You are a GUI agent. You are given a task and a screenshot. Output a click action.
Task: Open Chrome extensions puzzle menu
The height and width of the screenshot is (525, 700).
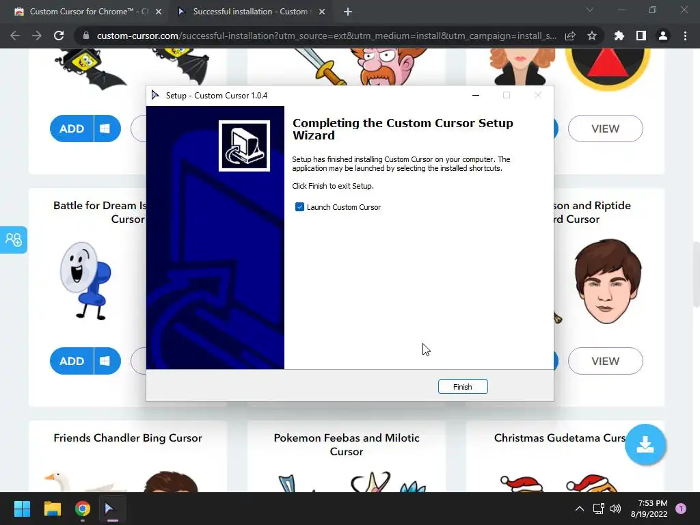[619, 36]
